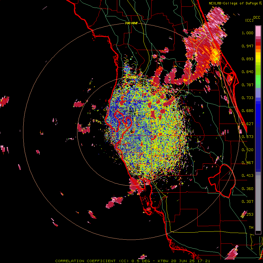The image size is (263, 263).
Task: Click the 0.520 value on the color scale
Action: pos(248,150)
